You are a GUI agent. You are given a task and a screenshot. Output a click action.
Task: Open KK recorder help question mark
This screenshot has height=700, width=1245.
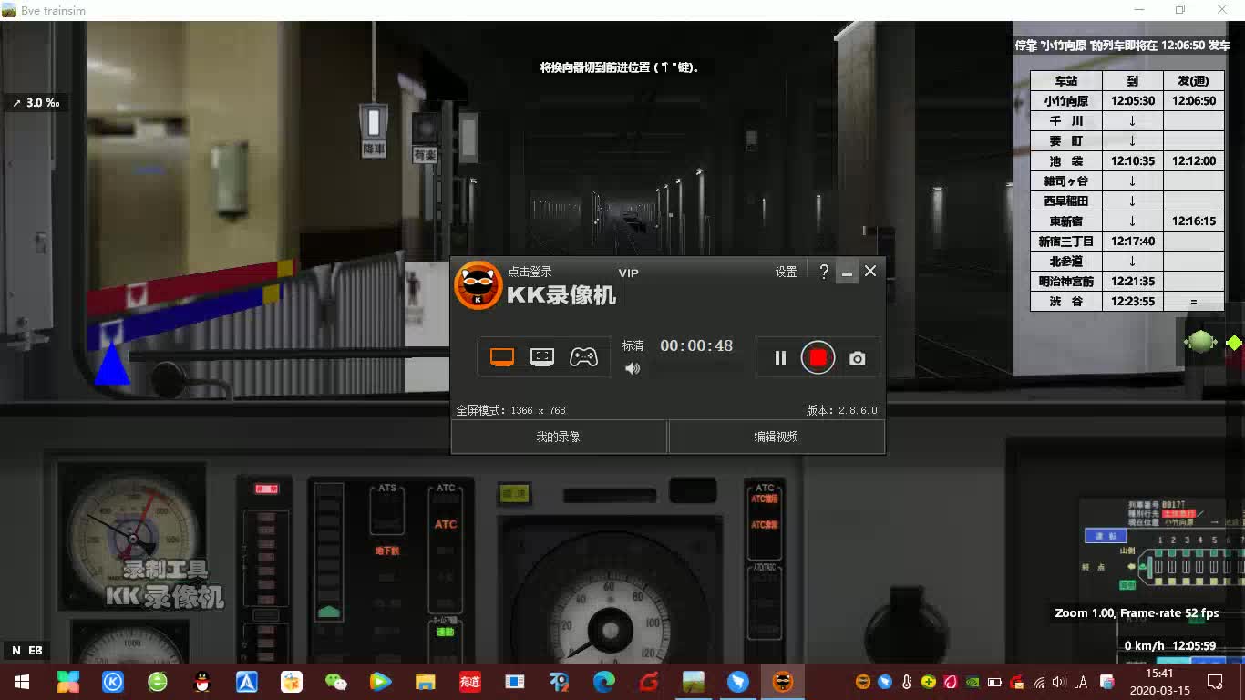click(x=824, y=272)
